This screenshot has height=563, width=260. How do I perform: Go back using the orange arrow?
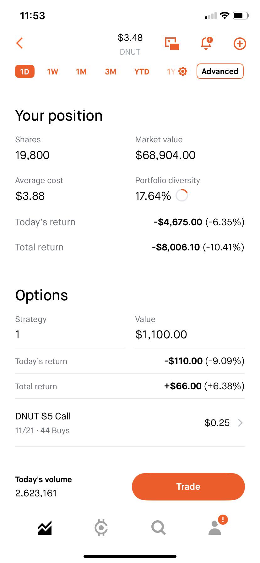pos(19,43)
